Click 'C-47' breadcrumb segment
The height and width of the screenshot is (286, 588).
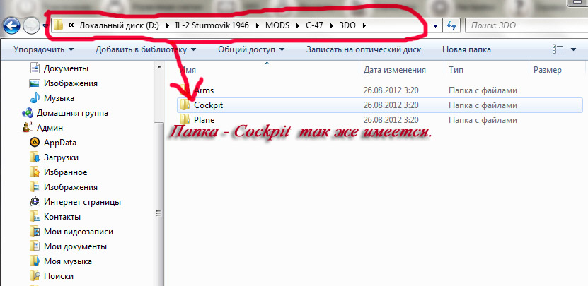point(314,25)
